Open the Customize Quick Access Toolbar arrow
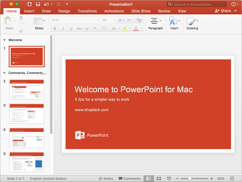This screenshot has height=182, width=242. click(x=67, y=4)
